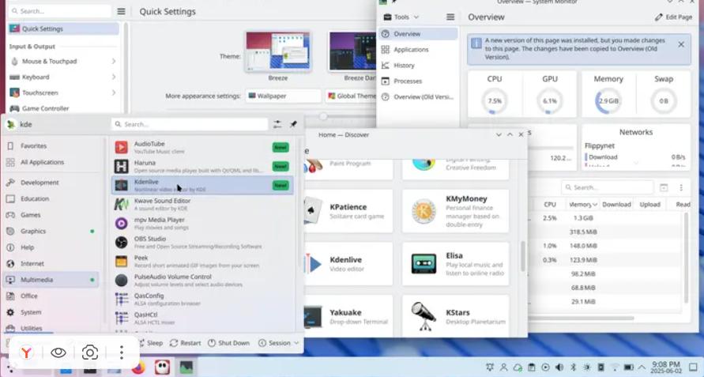
Task: Click the camera screenshot overlay button
Action: [x=90, y=352]
